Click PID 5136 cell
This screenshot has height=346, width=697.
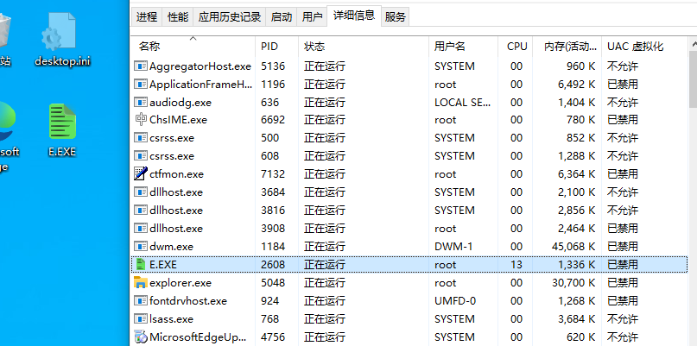tap(273, 66)
